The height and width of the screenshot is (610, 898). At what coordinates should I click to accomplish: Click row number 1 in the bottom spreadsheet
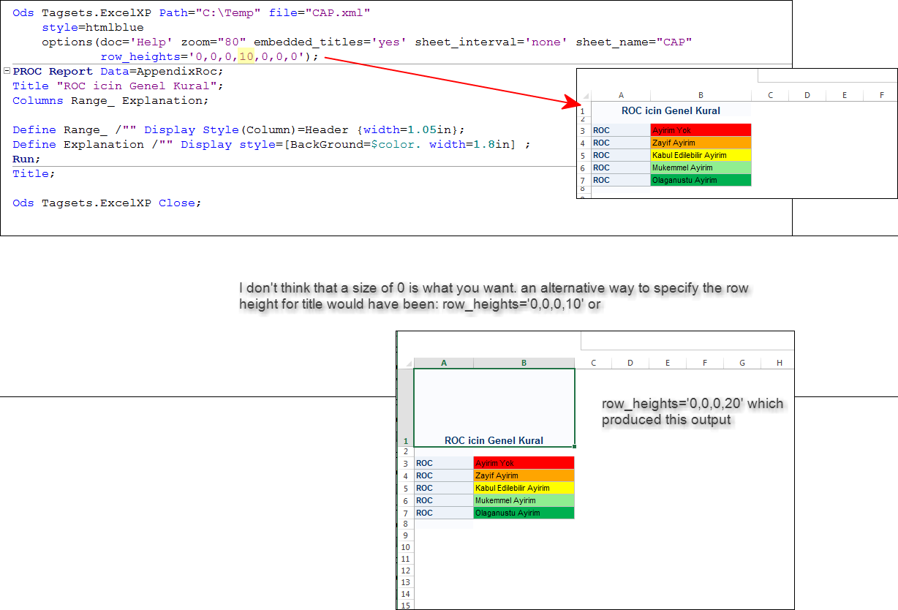point(405,440)
